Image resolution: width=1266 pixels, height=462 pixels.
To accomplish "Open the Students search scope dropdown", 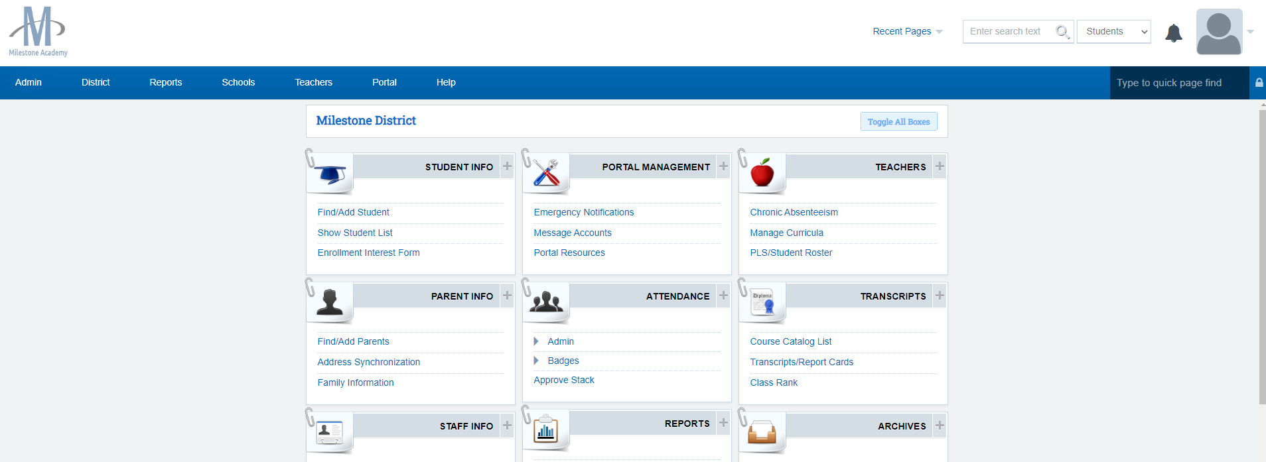I will (1113, 32).
